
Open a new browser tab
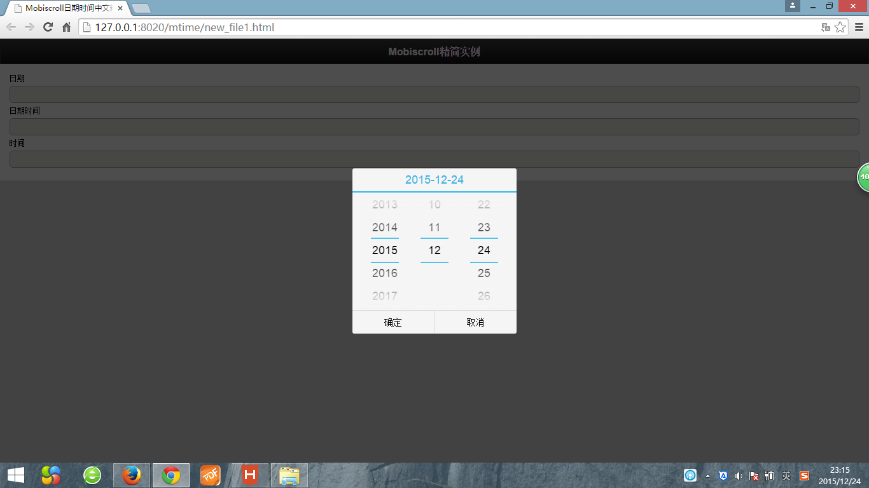(141, 8)
